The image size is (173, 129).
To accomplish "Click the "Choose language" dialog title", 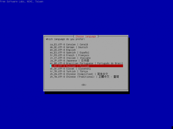I will coord(86,36).
